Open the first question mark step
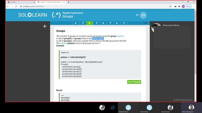 (83, 23)
